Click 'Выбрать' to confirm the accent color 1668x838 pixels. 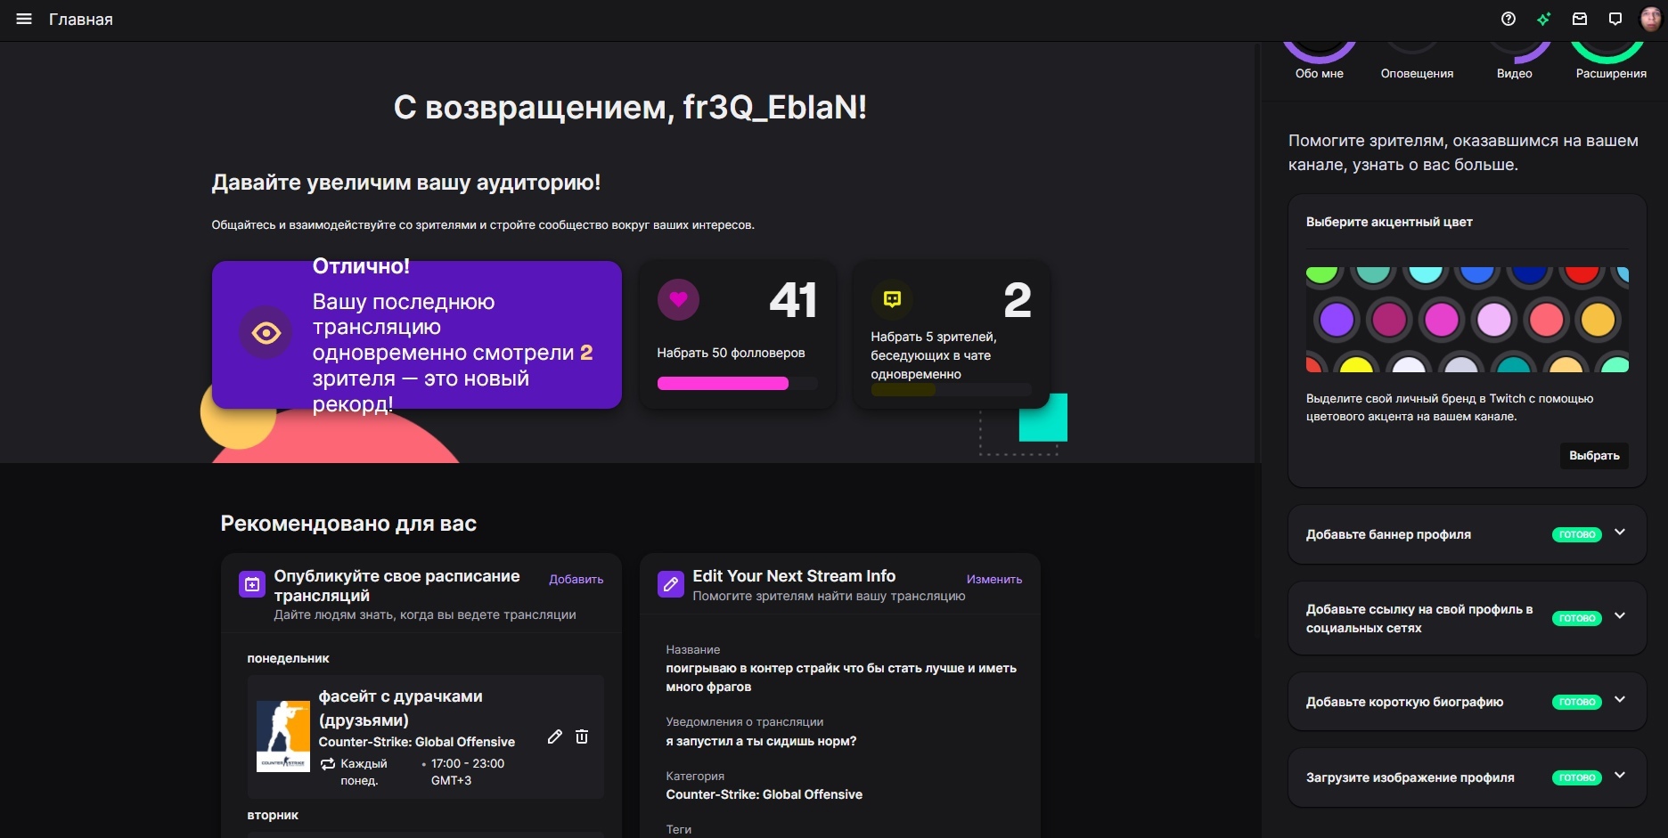click(x=1594, y=455)
